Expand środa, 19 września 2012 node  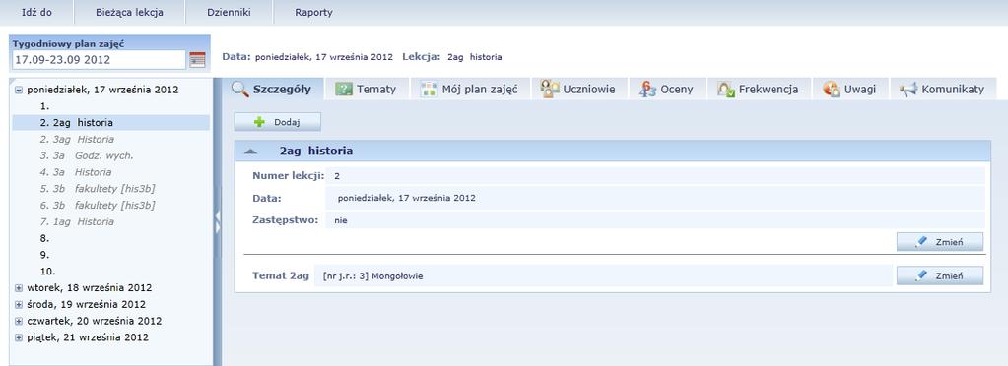coord(19,304)
